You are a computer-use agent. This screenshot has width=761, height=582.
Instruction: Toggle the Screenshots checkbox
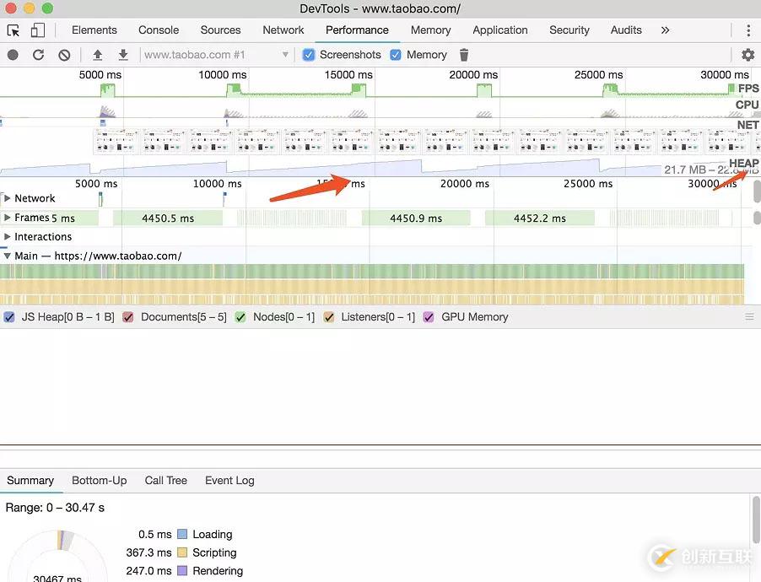[308, 55]
